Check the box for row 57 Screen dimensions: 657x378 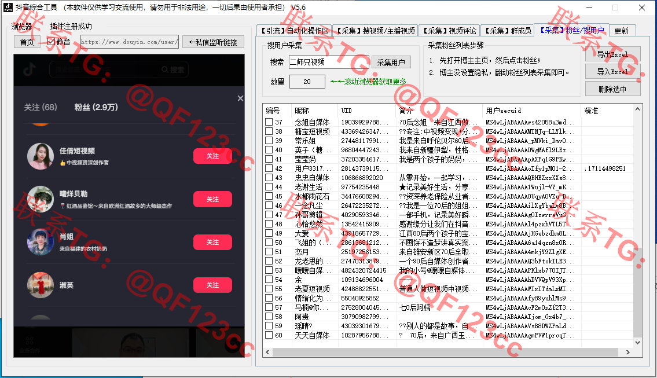pyautogui.click(x=269, y=307)
